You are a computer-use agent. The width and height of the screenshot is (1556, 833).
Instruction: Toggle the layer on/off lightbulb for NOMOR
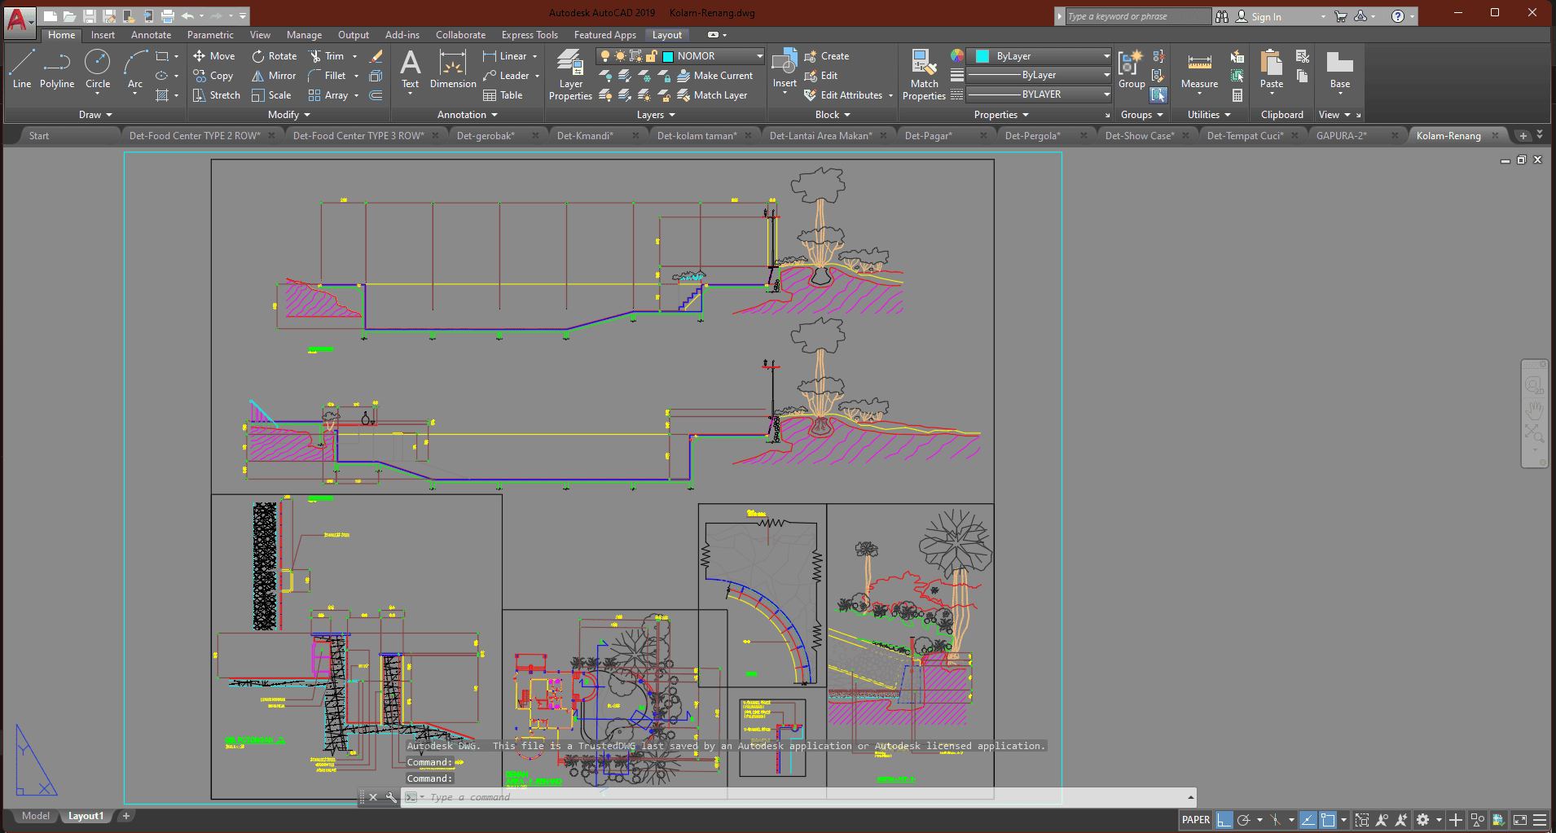[605, 56]
